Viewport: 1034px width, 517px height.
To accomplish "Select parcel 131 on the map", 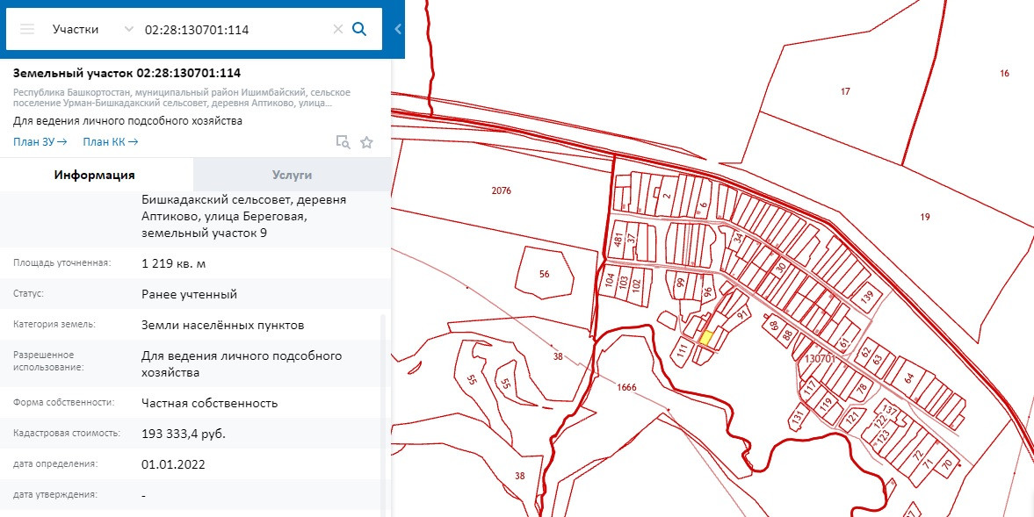I will [x=798, y=418].
